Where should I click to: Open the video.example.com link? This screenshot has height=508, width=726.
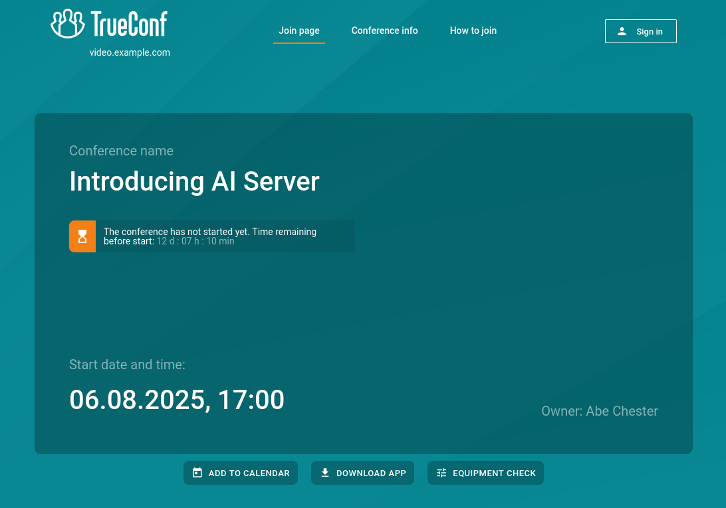click(x=130, y=52)
